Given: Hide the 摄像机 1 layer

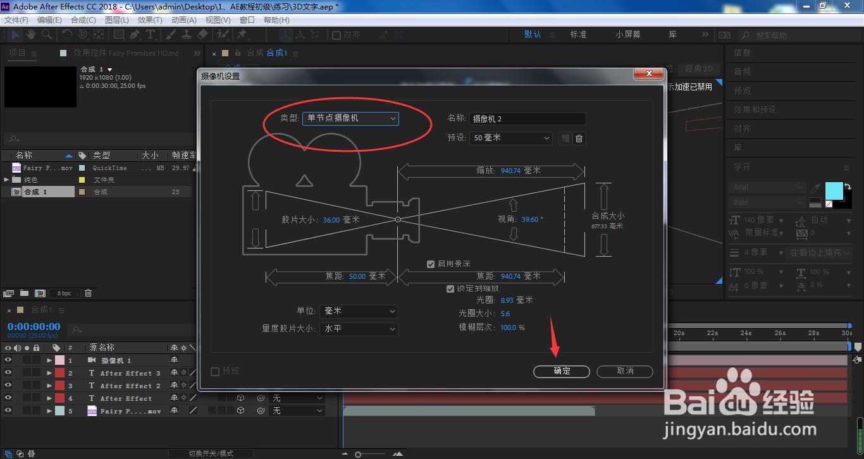Looking at the screenshot, I should [x=8, y=360].
